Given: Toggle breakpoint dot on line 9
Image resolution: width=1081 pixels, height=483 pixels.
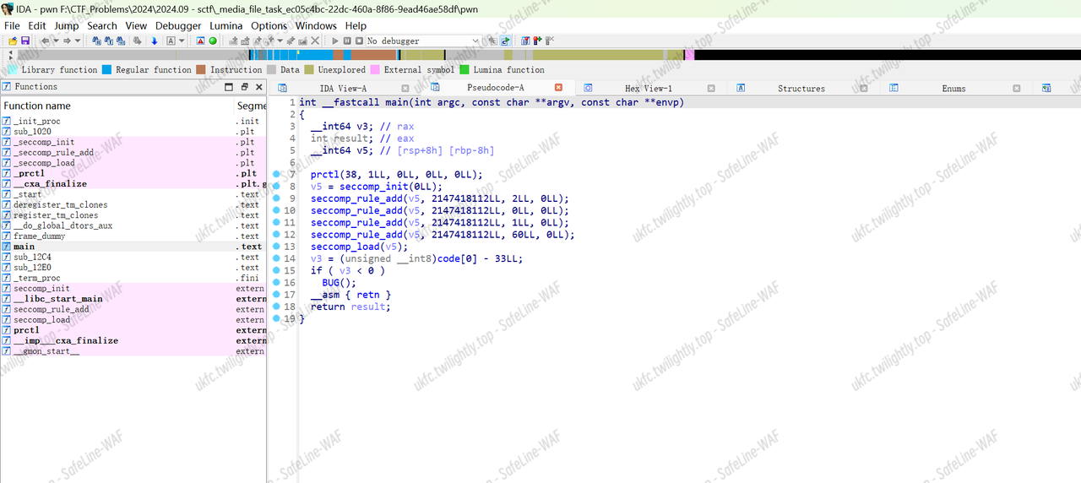Looking at the screenshot, I should coord(277,198).
